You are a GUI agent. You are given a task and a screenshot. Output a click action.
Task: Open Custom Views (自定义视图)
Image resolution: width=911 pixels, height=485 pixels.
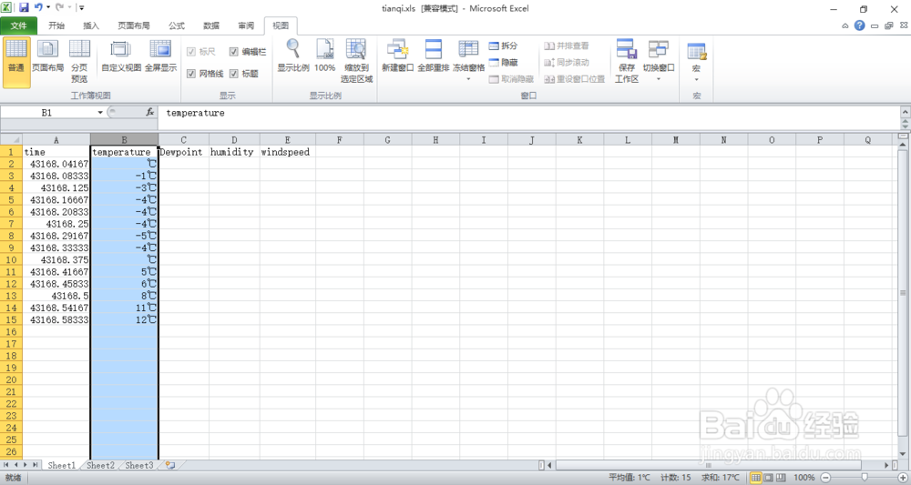(121, 56)
